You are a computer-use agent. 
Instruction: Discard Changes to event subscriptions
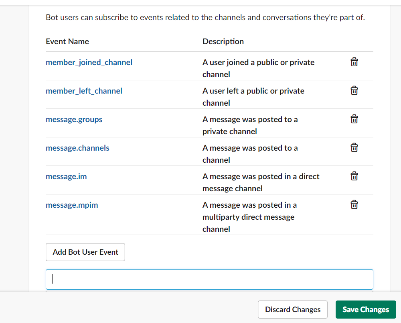293,309
